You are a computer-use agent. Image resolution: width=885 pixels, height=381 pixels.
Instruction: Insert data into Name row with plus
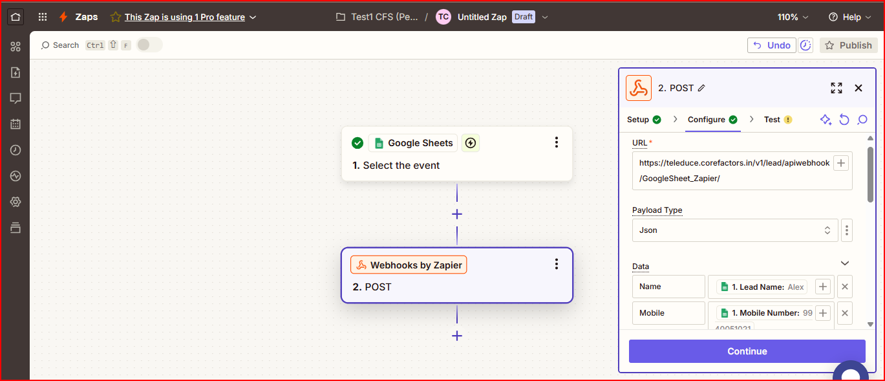coord(823,287)
